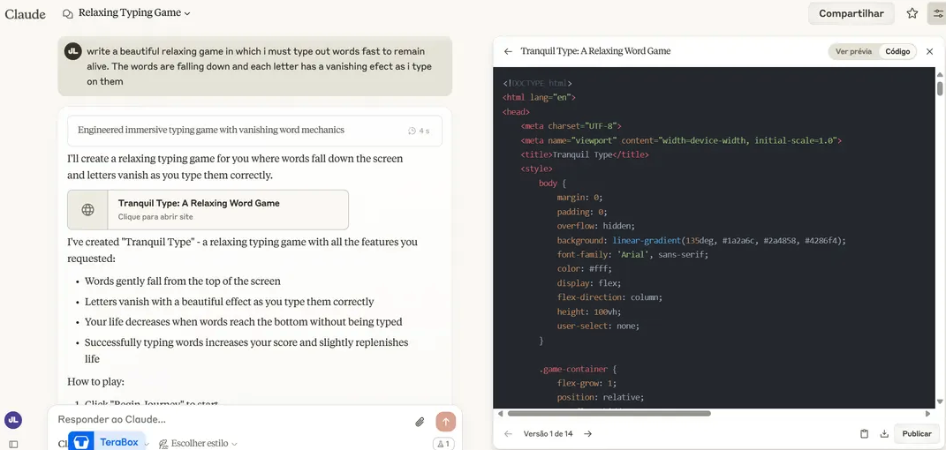This screenshot has width=946, height=450.
Task: Click the vertical scrollbar thumb in code
Action: (x=940, y=88)
